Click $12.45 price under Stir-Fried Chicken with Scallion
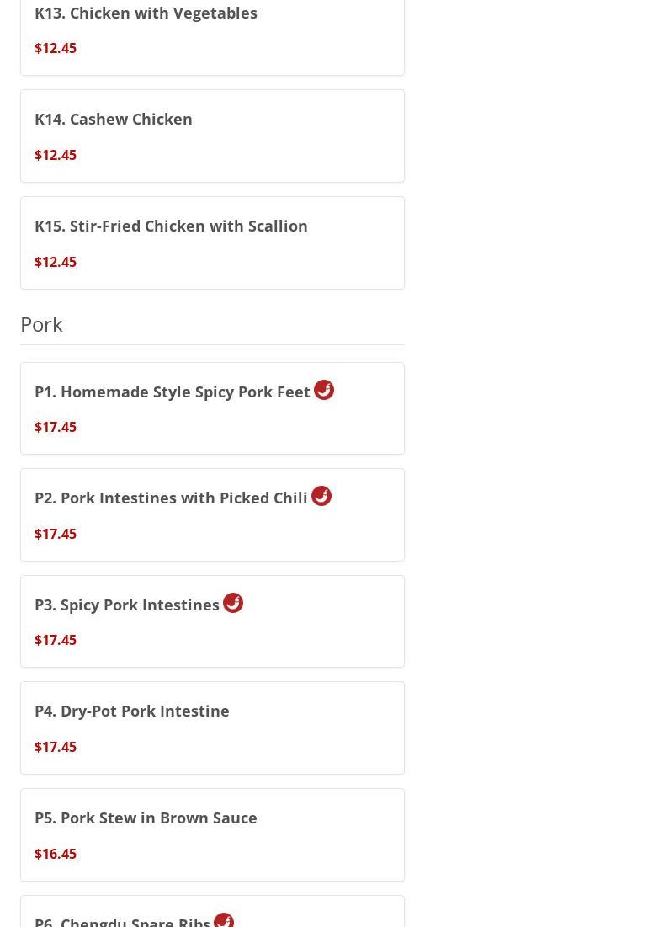648x927 pixels. [56, 262]
